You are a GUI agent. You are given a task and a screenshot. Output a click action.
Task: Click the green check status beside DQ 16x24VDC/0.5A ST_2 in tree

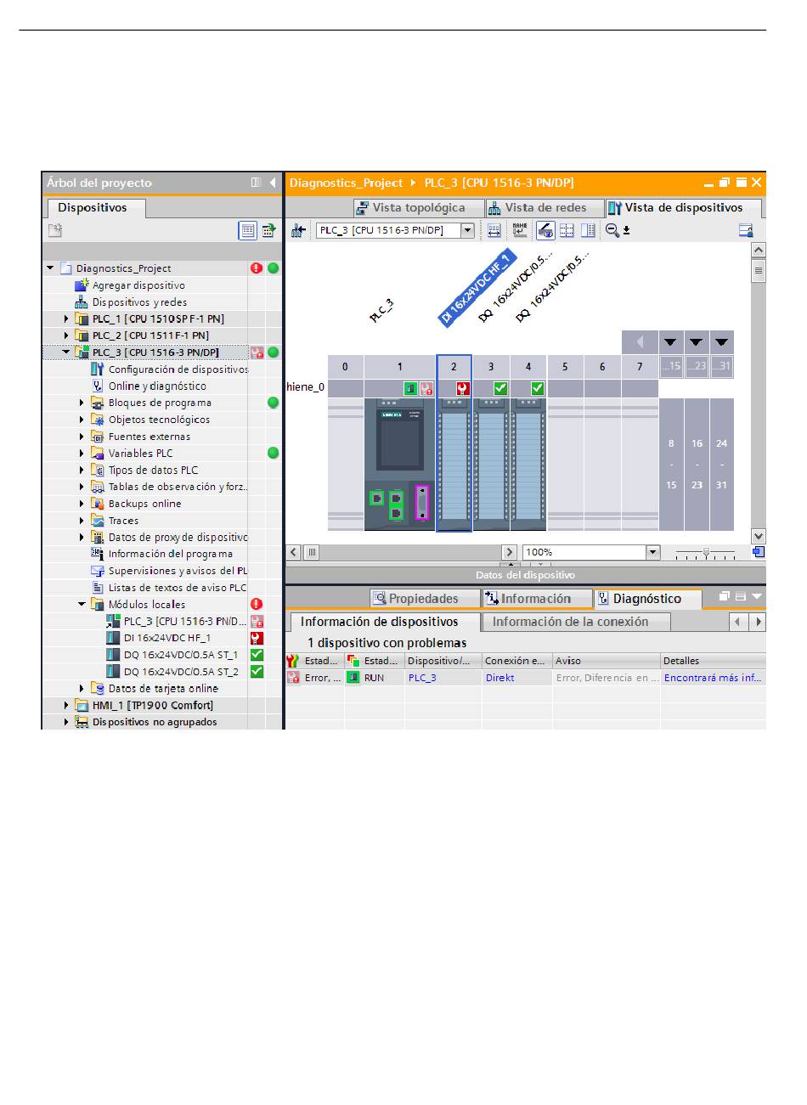[x=257, y=671]
